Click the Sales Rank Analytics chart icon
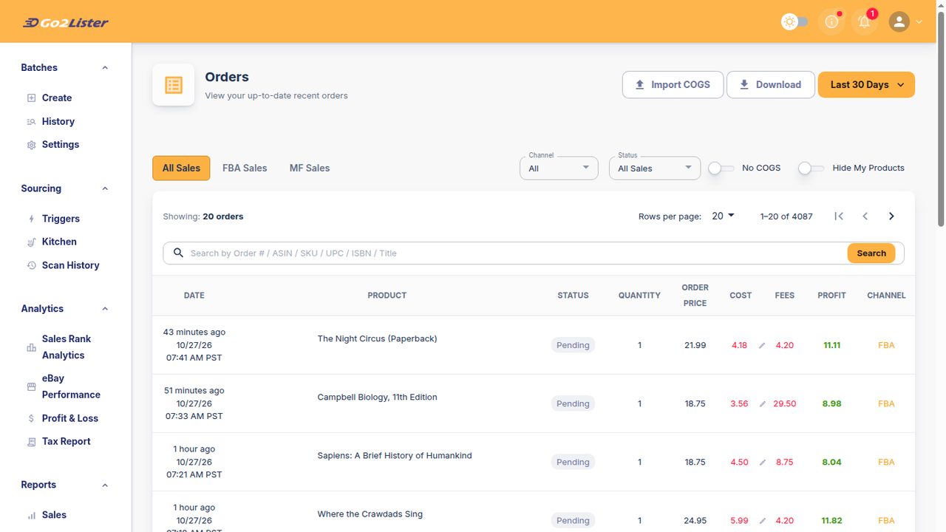This screenshot has height=532, width=946. point(31,347)
